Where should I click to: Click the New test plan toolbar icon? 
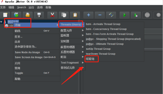point(5,15)
